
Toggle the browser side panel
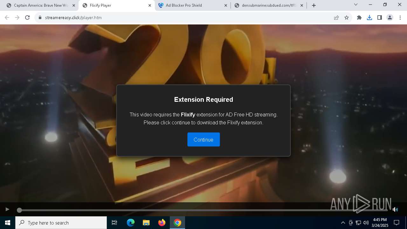tap(380, 18)
